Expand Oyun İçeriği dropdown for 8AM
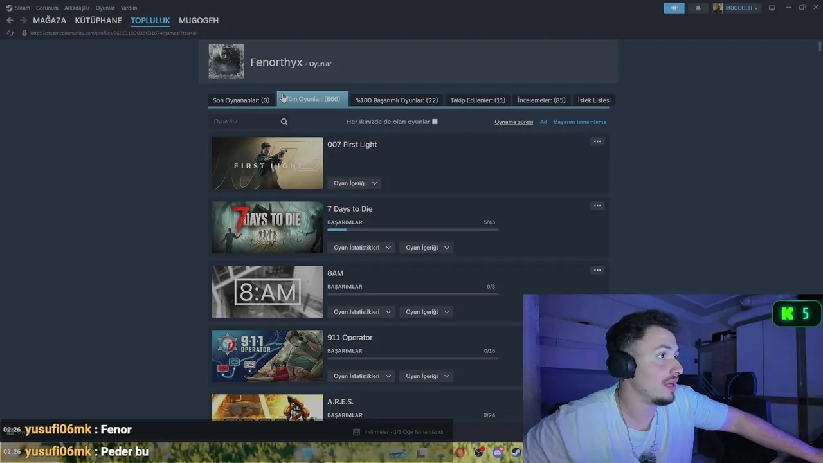Screen dimensions: 823x463 coord(427,312)
